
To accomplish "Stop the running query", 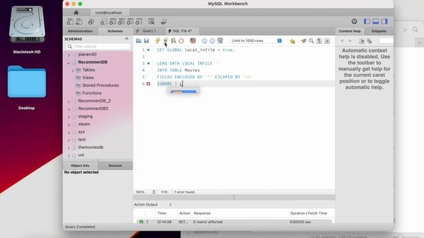I will pos(181,41).
